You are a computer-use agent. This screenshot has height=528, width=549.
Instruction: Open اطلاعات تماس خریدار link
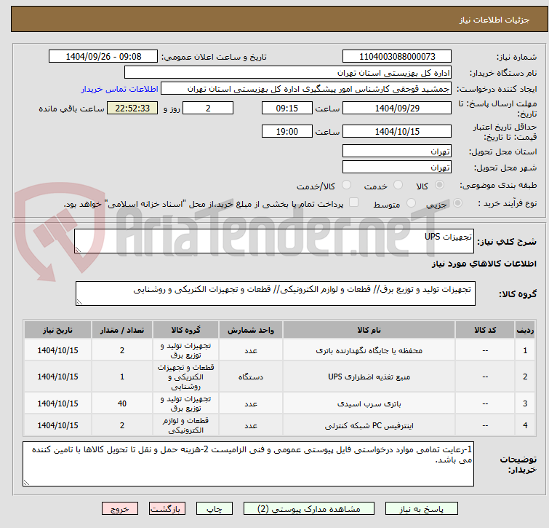pyautogui.click(x=120, y=89)
